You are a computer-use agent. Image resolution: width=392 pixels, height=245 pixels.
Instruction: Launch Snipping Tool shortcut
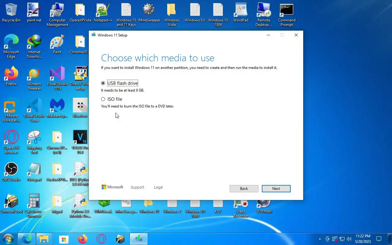(34, 142)
